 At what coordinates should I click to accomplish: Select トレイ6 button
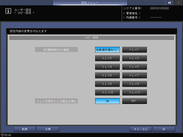click(x=107, y=75)
